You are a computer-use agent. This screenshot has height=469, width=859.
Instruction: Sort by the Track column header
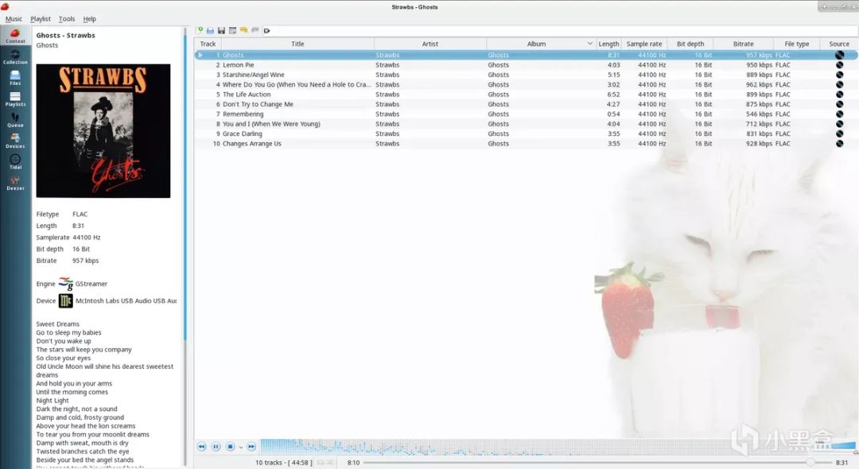click(x=208, y=44)
